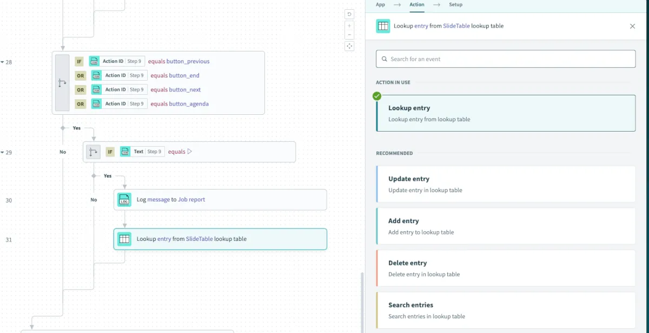The image size is (649, 333).
Task: Click the lookup table icon in panel header
Action: [x=383, y=26]
